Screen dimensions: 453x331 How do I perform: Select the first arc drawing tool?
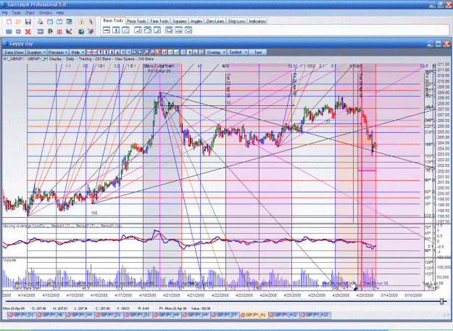tap(138, 30)
